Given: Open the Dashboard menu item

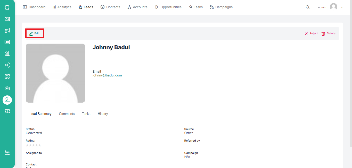Looking at the screenshot, I should click(x=34, y=7).
